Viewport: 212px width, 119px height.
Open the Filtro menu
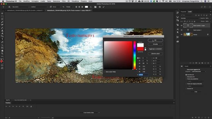64,1
